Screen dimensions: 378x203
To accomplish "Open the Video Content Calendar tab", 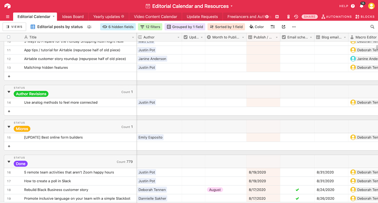I will coord(156,17).
